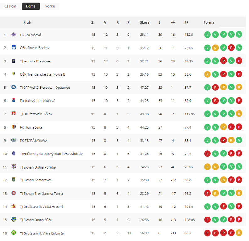Click the OŠK Slovan Beckov club logo

(x=14, y=47)
